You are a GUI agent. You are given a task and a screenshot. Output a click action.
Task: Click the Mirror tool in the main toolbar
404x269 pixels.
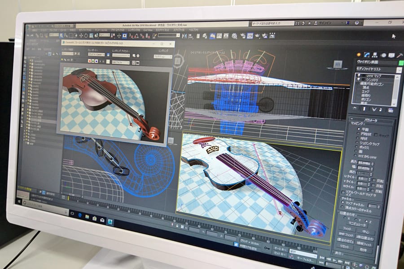pos(184,36)
